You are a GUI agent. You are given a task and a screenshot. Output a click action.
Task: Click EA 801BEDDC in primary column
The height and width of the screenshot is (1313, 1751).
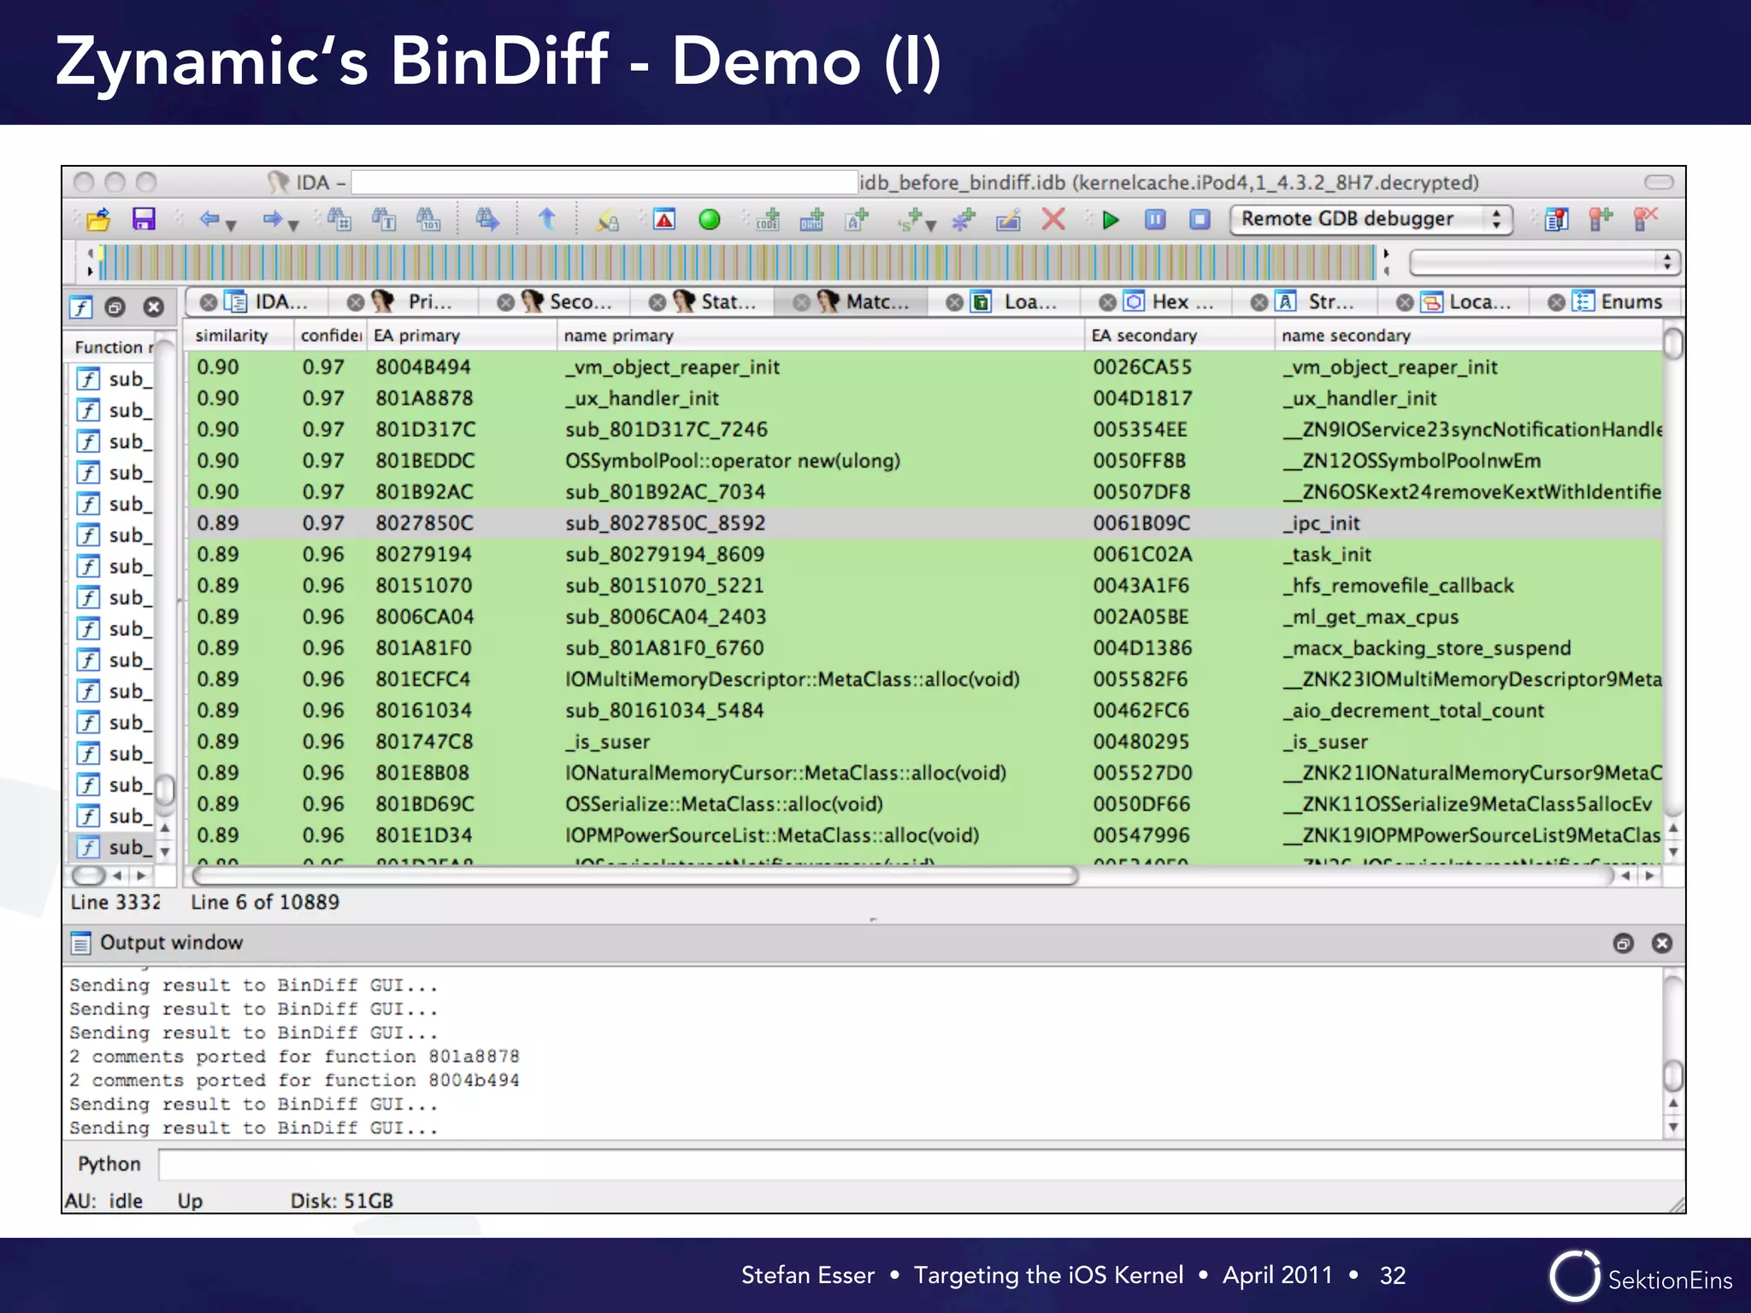pyautogui.click(x=425, y=461)
